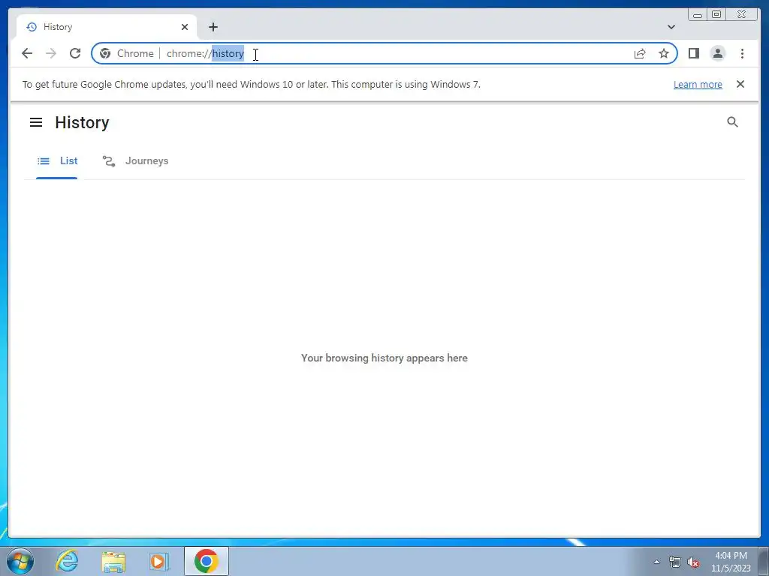
Task: Expand the tab search chevron
Action: (x=671, y=27)
